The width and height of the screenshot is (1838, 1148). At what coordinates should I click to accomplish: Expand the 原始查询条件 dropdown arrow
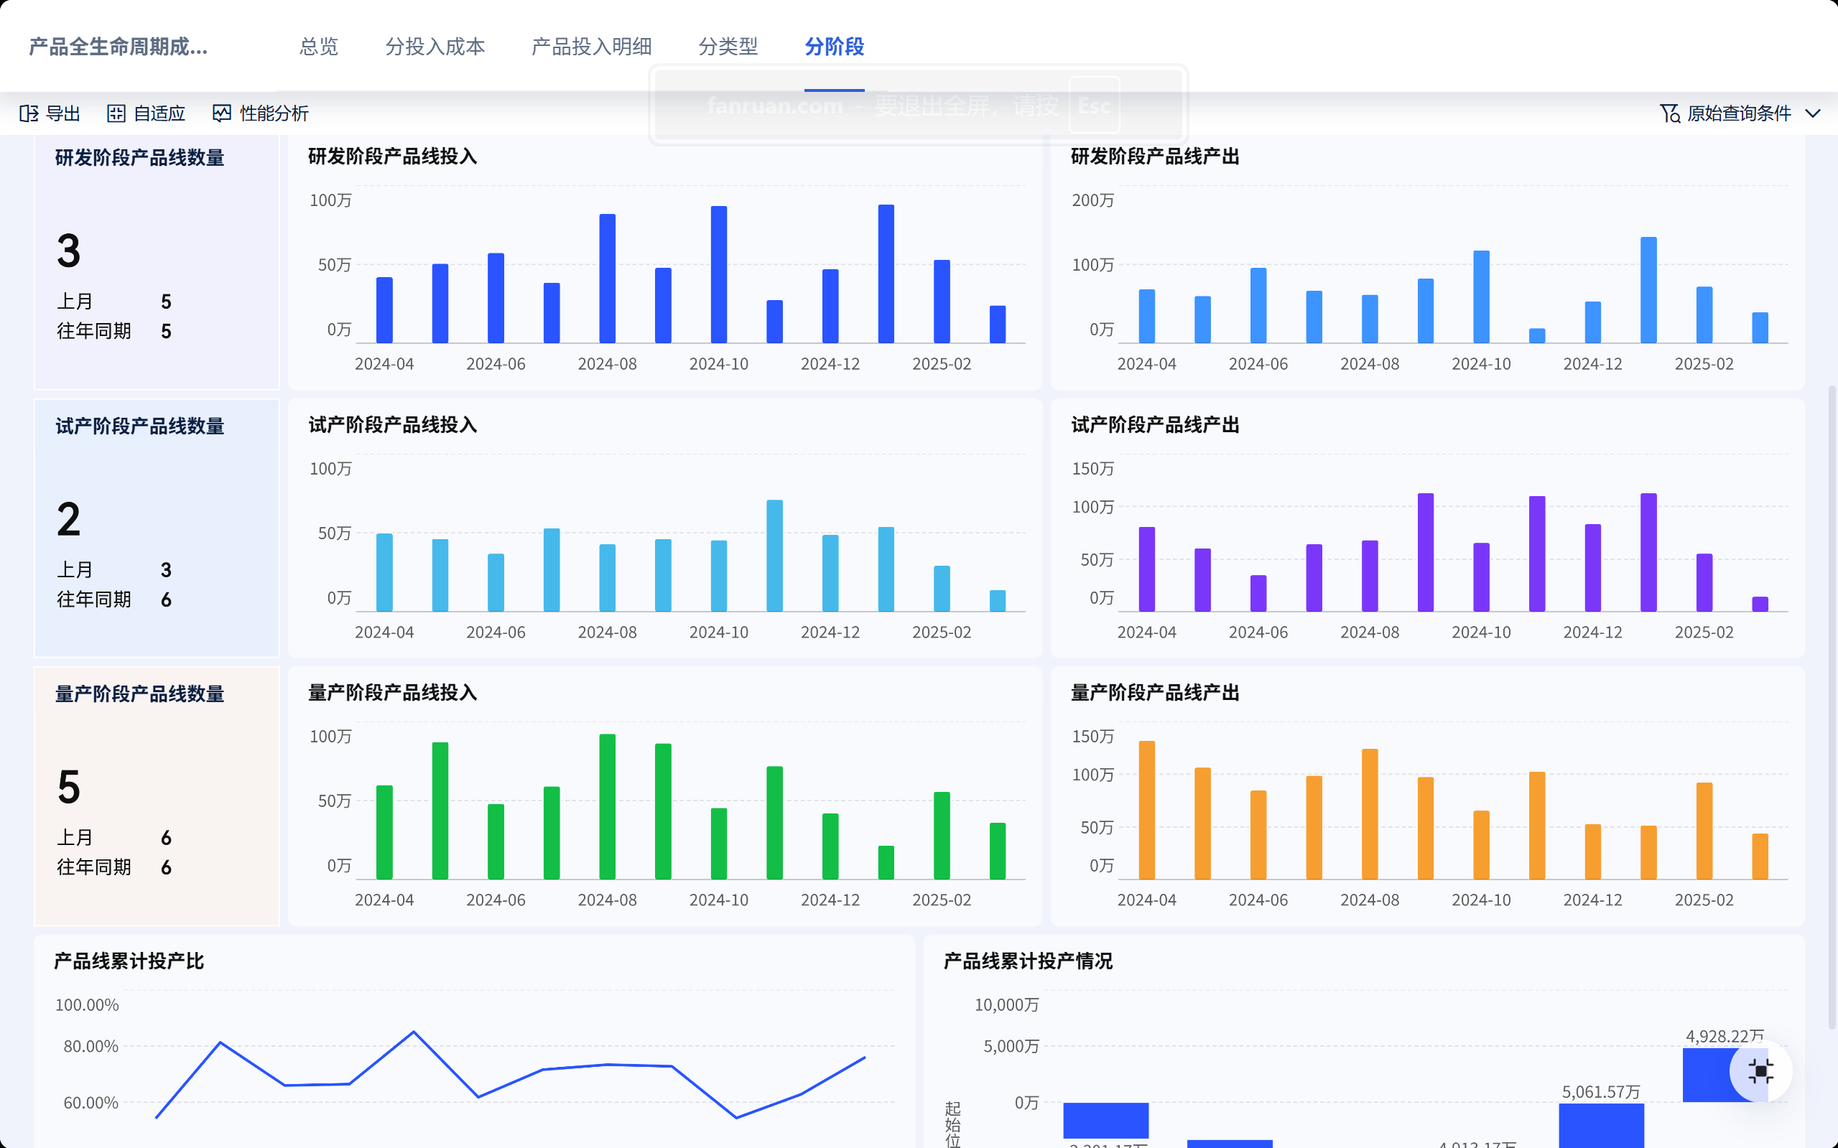pos(1813,114)
